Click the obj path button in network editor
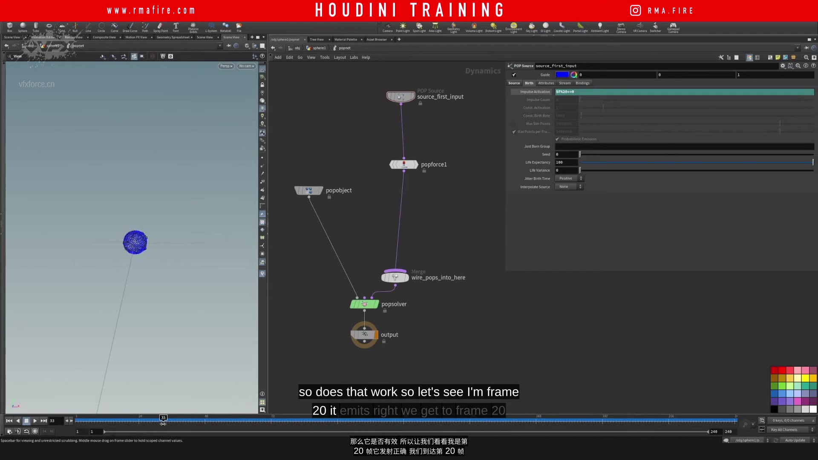818x460 pixels. (294, 48)
